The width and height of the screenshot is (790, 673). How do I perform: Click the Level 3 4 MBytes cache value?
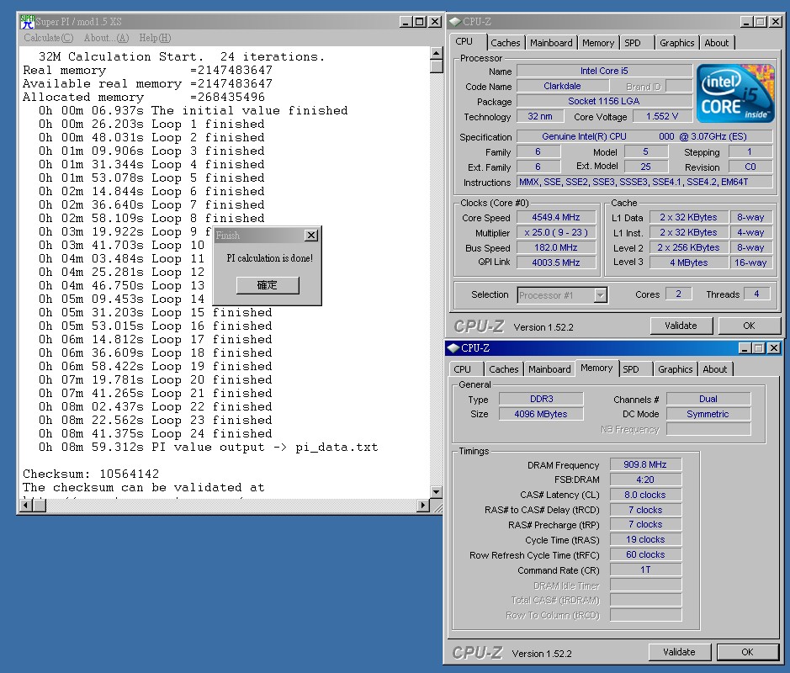689,262
